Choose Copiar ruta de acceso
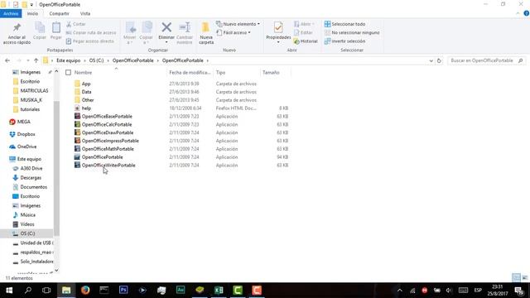The image size is (530, 298). click(x=91, y=33)
